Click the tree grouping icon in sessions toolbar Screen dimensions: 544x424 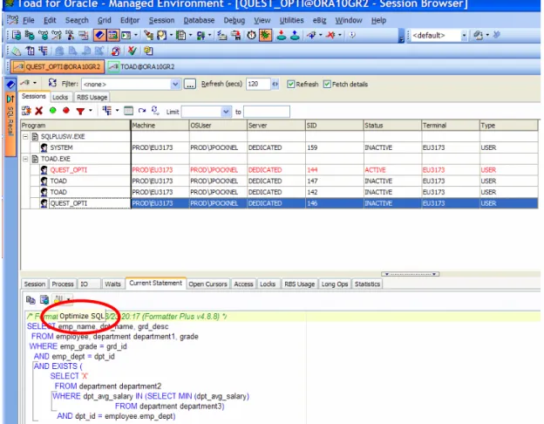coord(107,111)
